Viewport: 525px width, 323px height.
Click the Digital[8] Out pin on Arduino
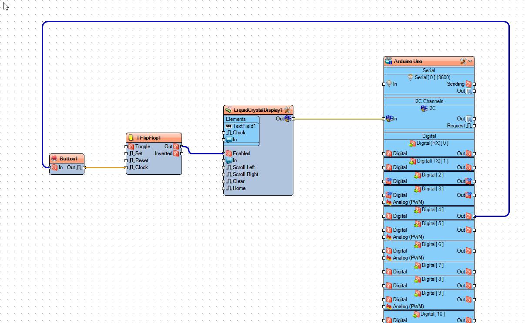click(474, 286)
